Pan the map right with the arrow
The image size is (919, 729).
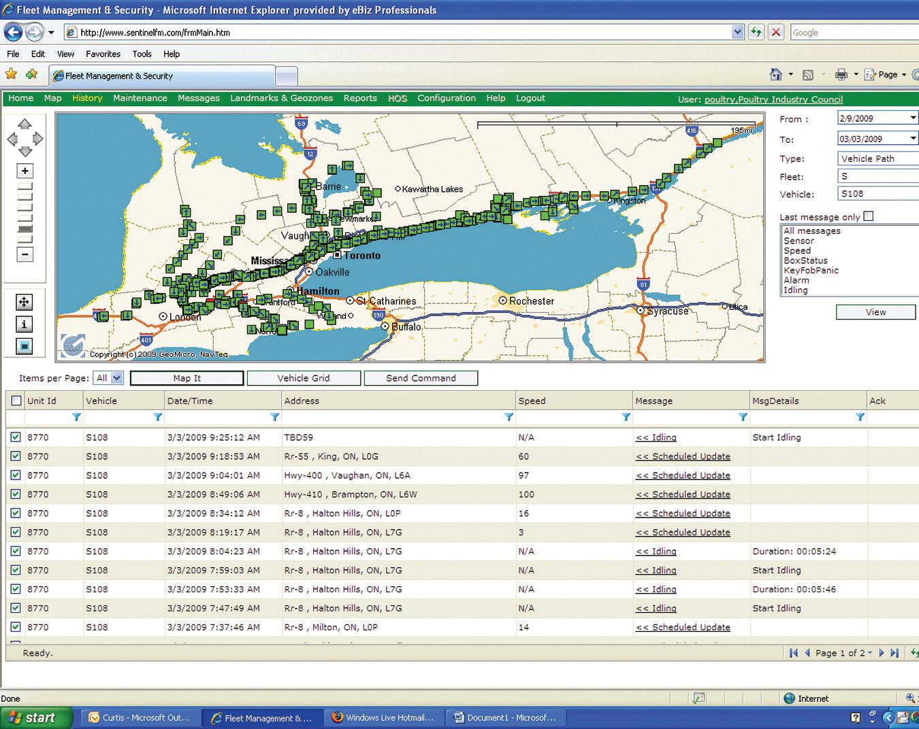(x=37, y=139)
